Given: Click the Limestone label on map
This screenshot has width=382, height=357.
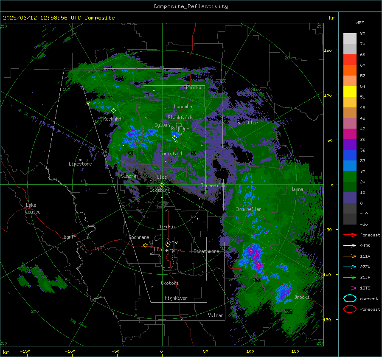Looking at the screenshot, I should [80, 164].
